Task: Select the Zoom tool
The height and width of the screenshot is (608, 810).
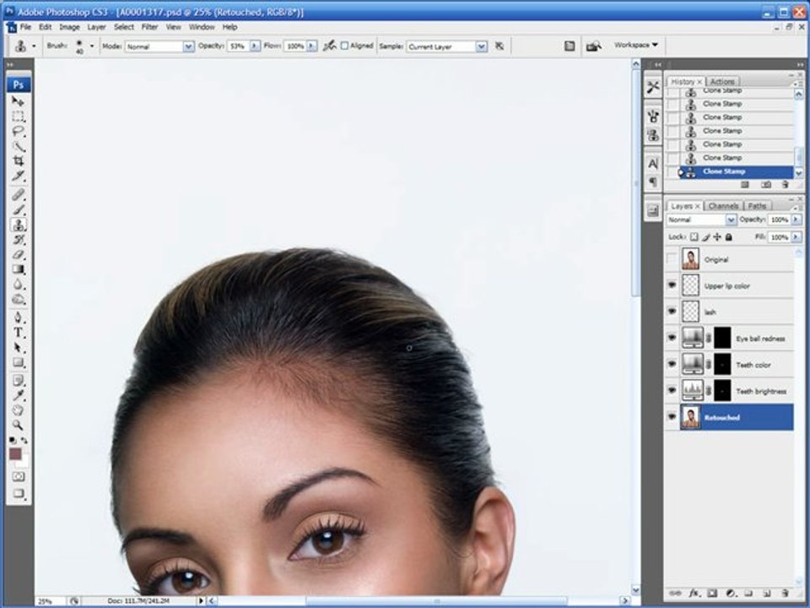Action: [18, 426]
